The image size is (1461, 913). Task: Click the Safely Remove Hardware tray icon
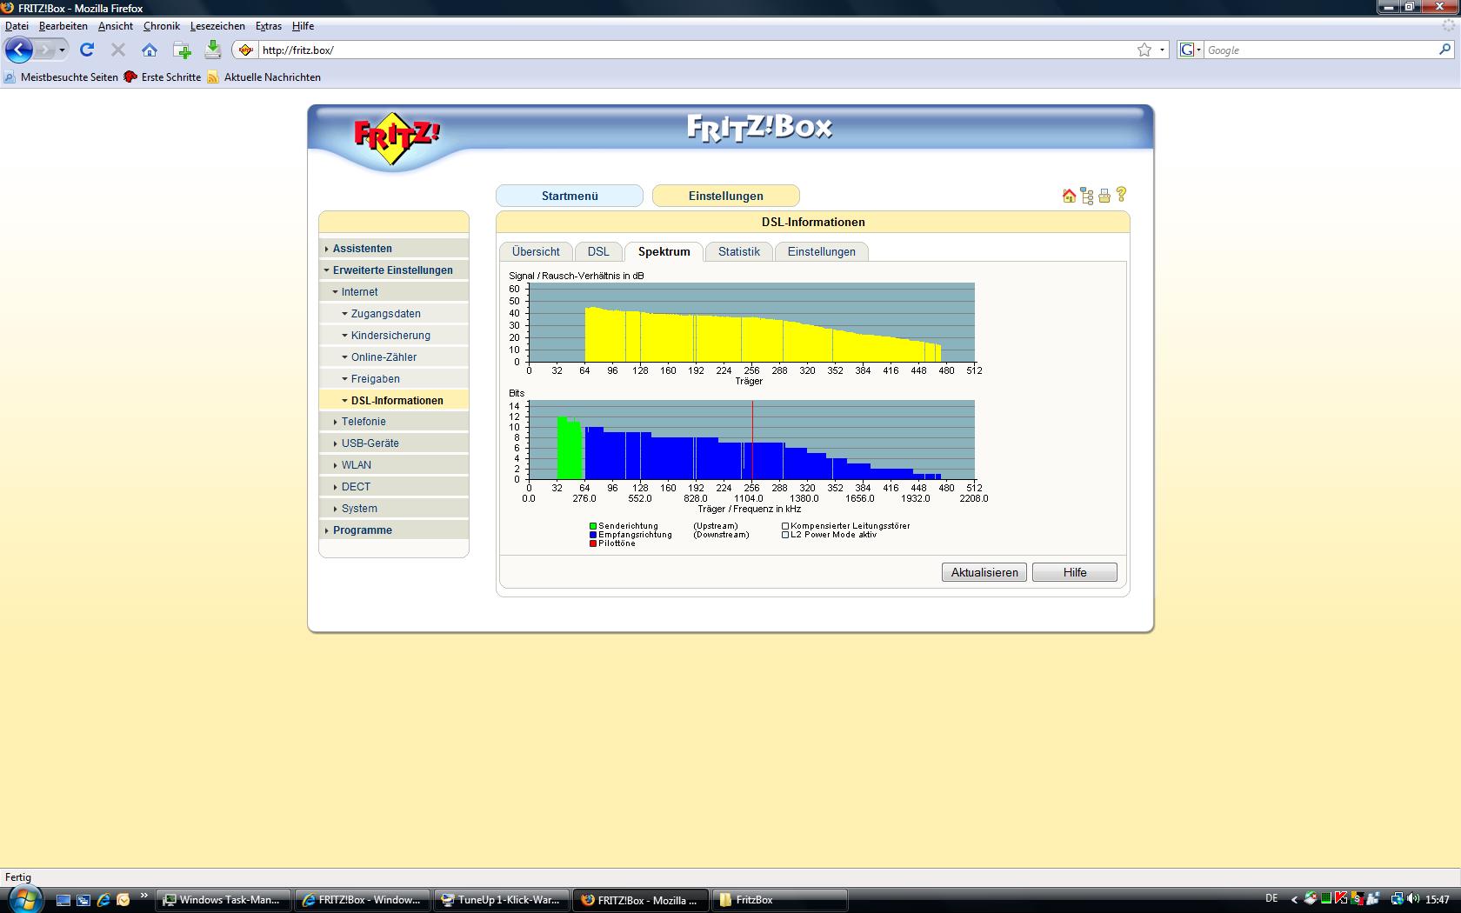pos(1310,899)
